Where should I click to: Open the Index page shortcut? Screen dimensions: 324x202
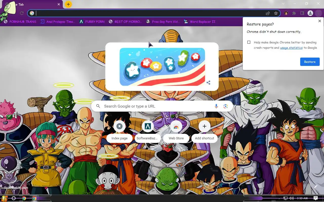click(x=119, y=132)
